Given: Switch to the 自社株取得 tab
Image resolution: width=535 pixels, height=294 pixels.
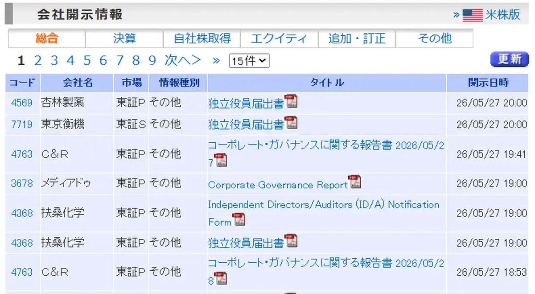Looking at the screenshot, I should [202, 39].
